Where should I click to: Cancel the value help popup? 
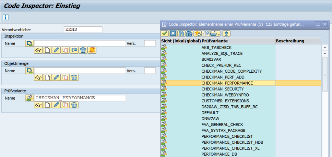(x=173, y=33)
